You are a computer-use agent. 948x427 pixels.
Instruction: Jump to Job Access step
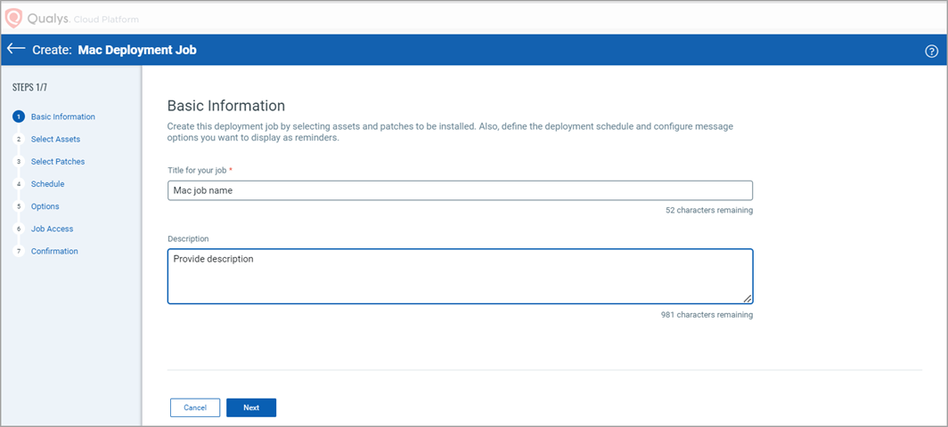52,229
